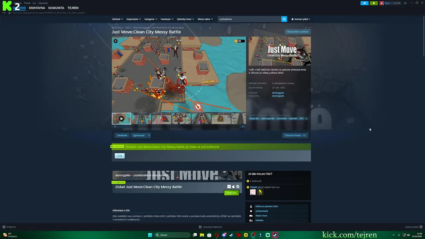Expand the Kategorie menu
This screenshot has width=425, height=239.
pyautogui.click(x=150, y=19)
